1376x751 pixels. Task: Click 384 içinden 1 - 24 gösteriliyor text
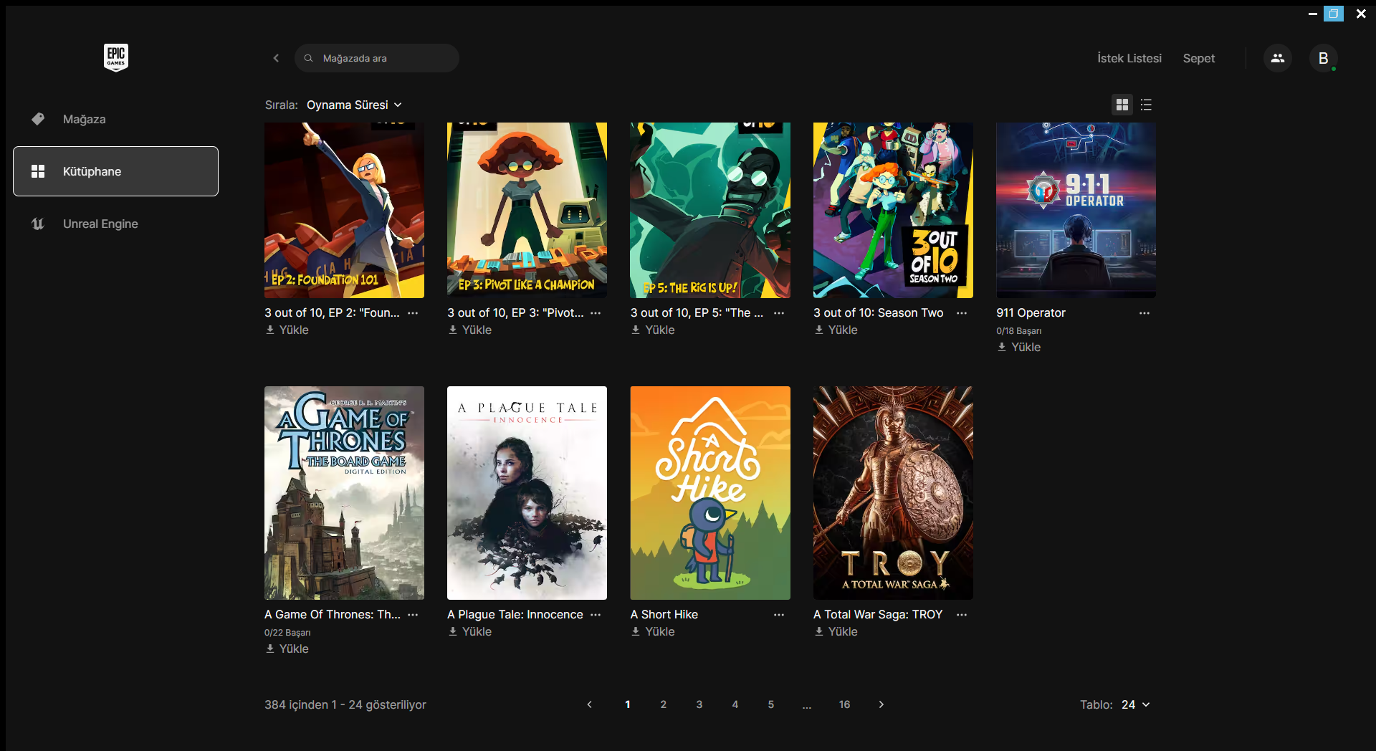pos(345,704)
